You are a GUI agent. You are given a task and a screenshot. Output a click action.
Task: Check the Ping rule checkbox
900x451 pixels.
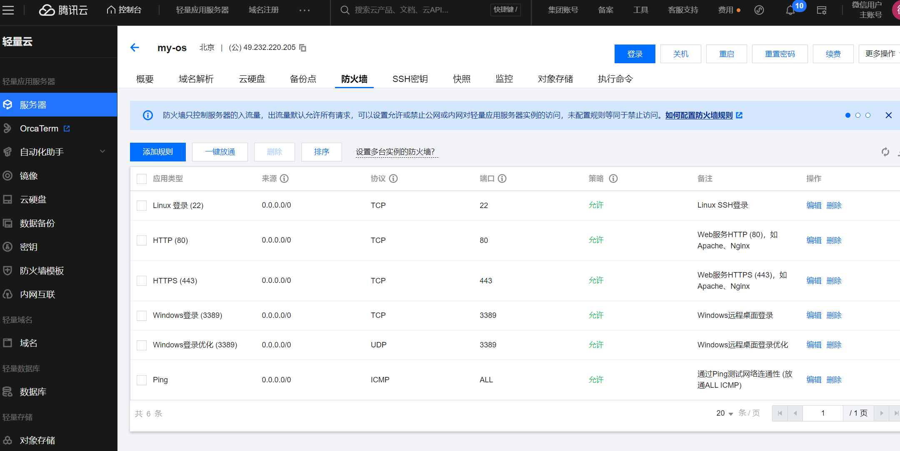coord(142,380)
